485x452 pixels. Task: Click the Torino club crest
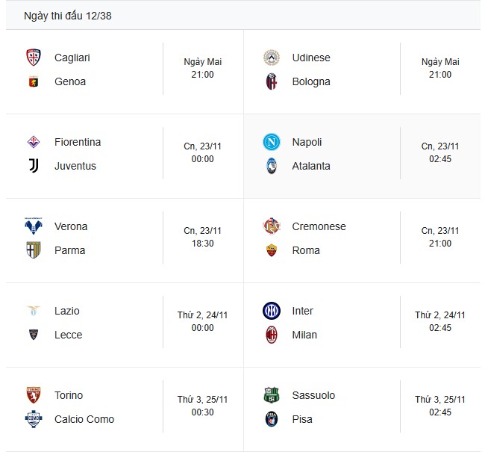pyautogui.click(x=33, y=395)
